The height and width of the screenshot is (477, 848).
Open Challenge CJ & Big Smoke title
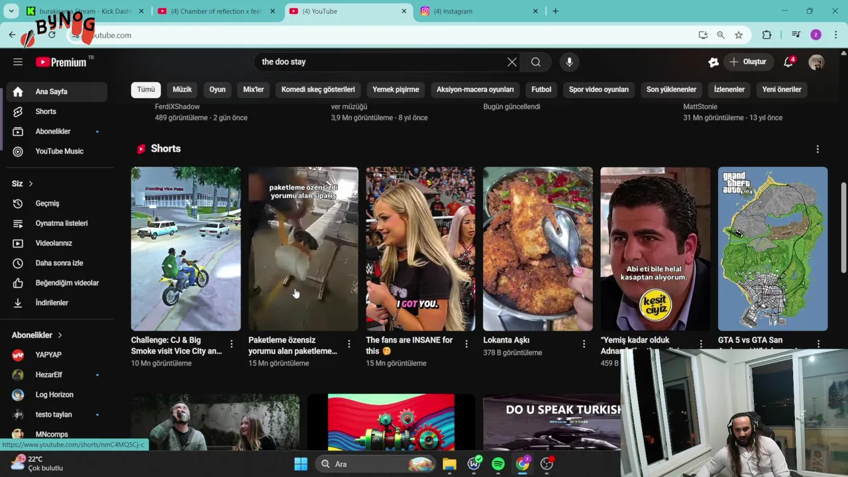(176, 345)
